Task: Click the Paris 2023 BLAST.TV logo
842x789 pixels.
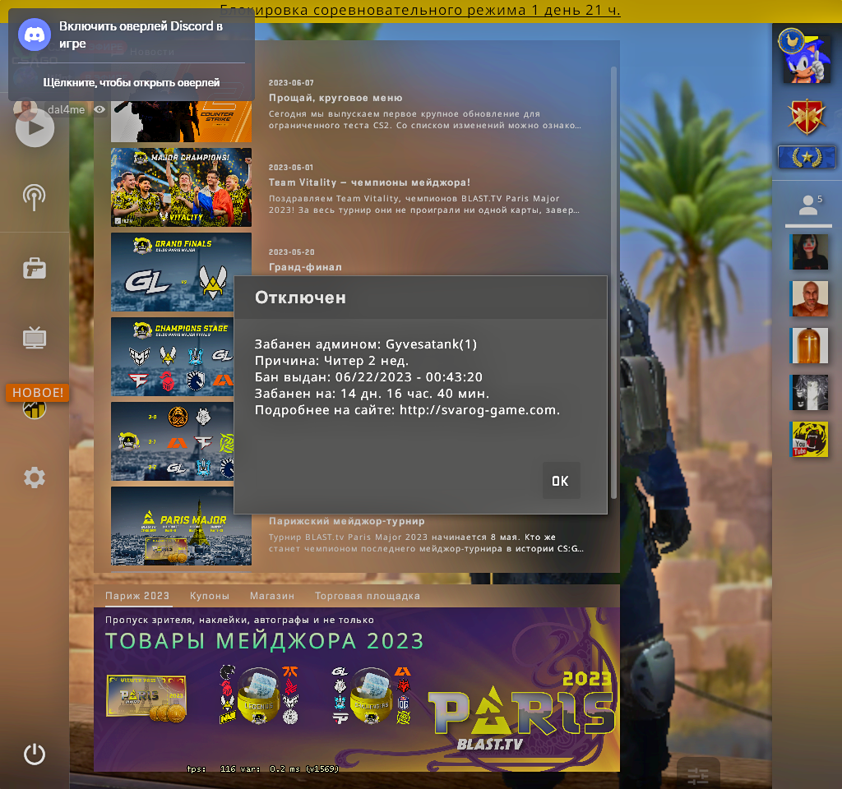Action: pos(520,711)
